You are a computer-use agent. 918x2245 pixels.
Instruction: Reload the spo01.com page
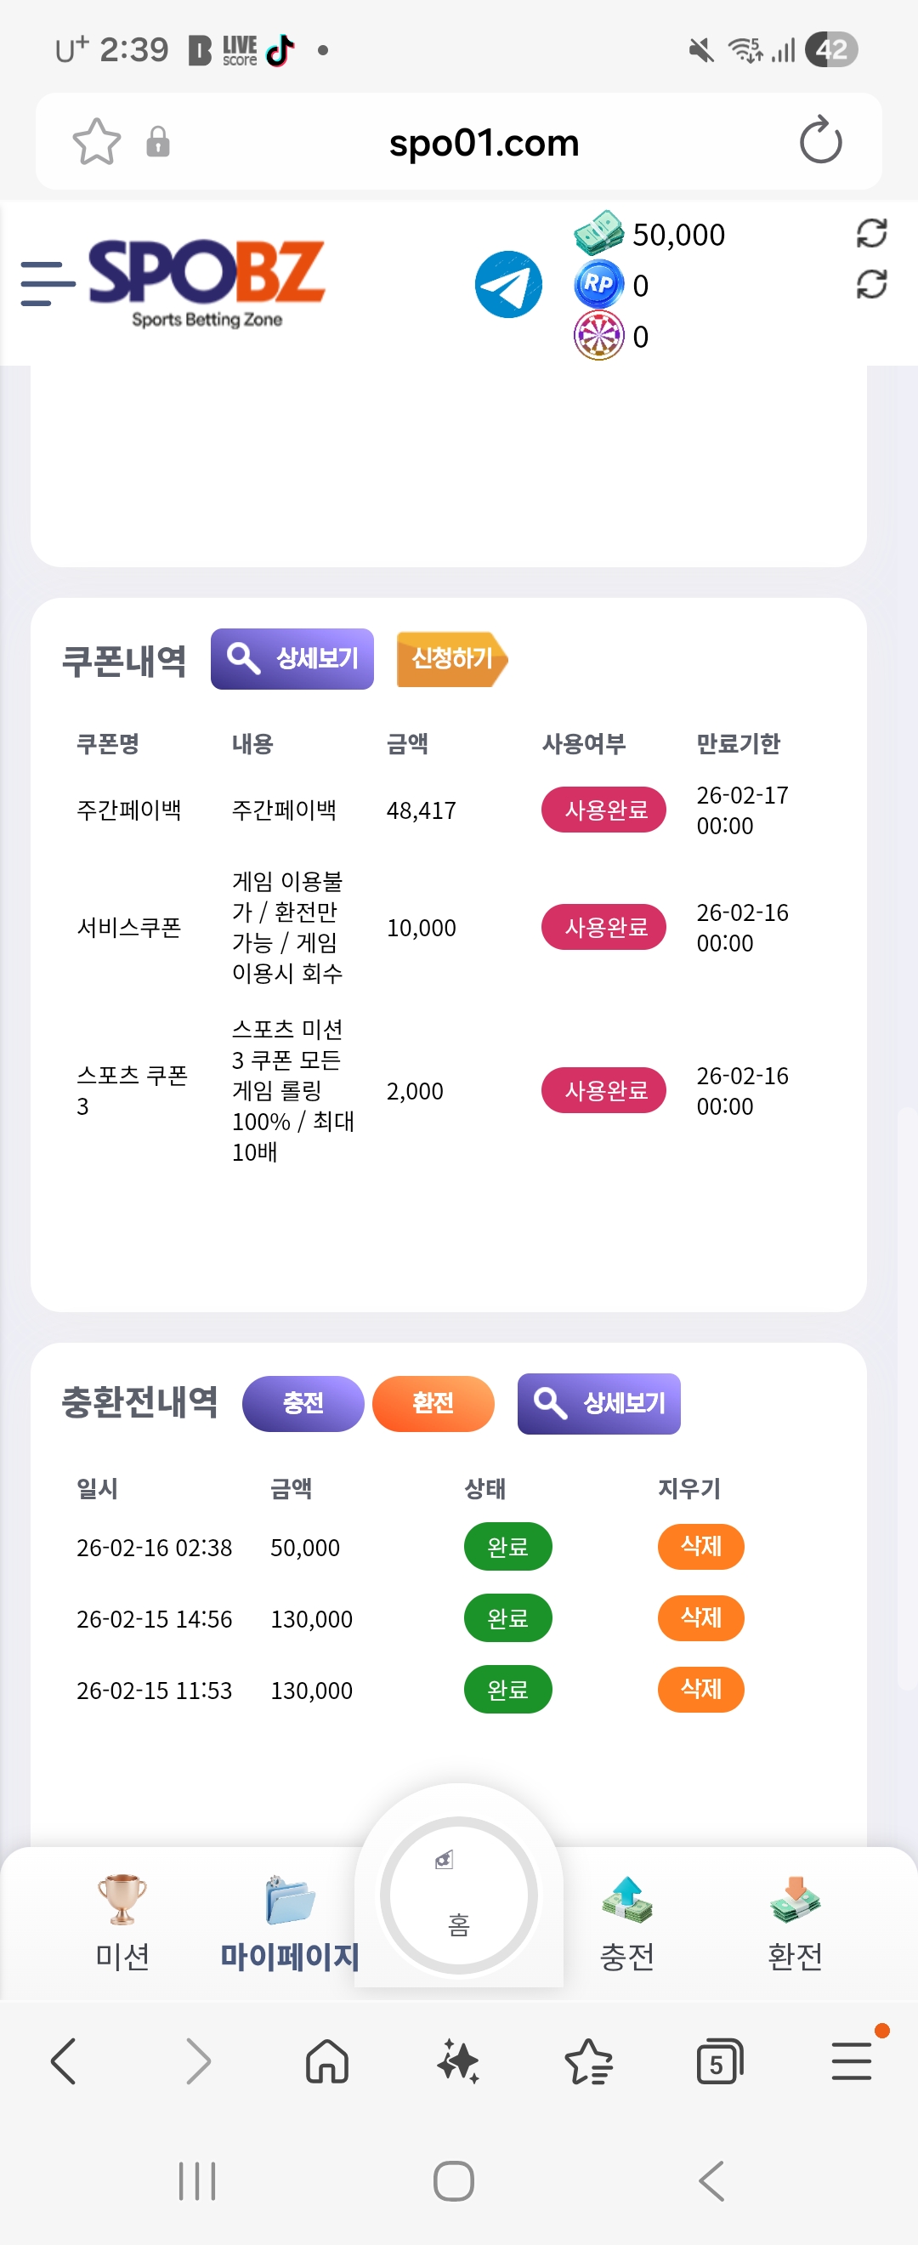pos(819,141)
